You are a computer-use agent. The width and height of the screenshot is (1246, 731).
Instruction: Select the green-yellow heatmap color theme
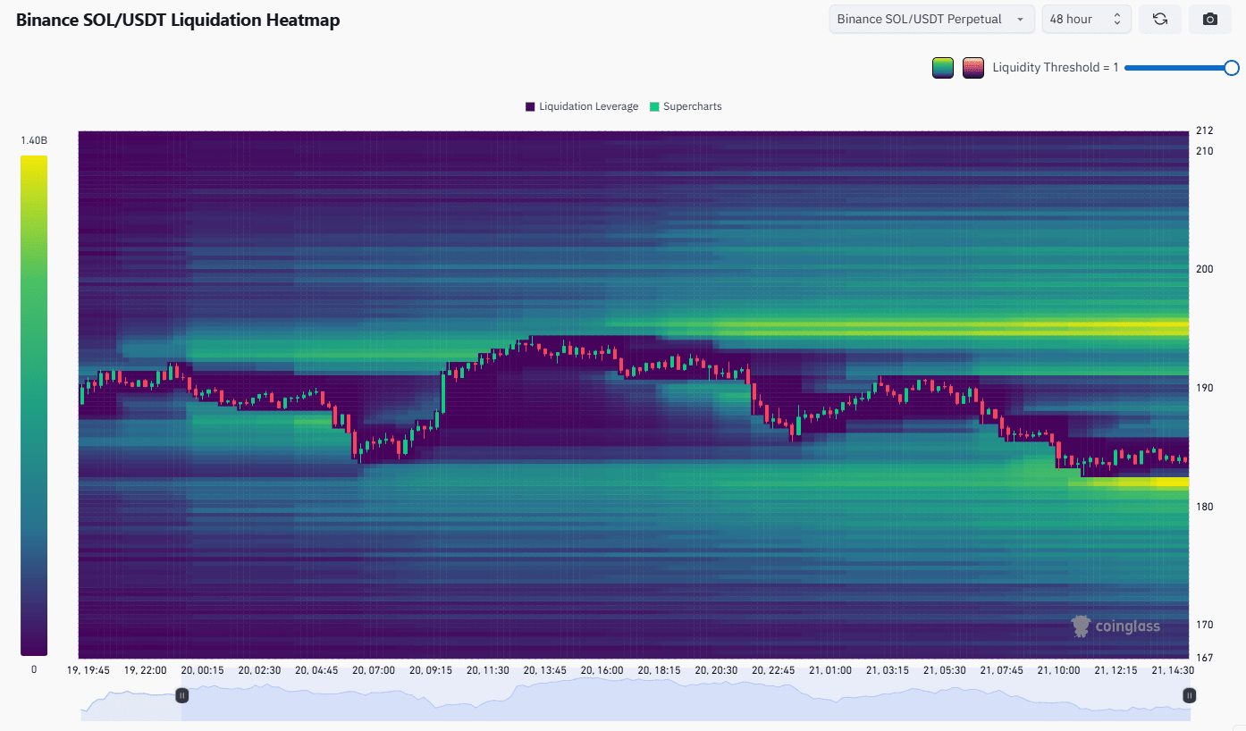943,68
